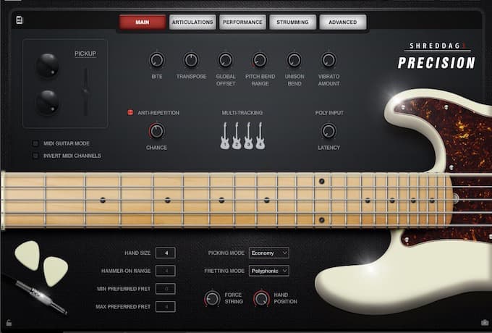Click the lower guitar pick

pos(55,271)
